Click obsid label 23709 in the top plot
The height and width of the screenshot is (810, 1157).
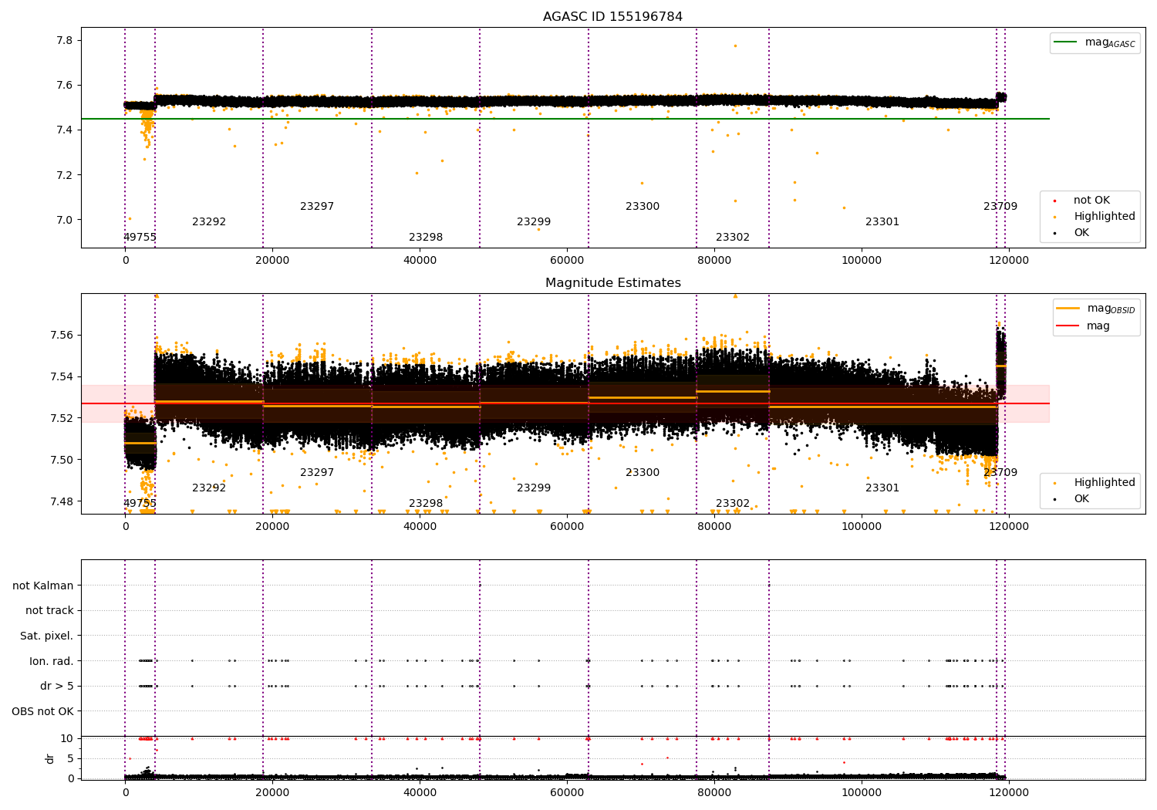coord(1000,207)
